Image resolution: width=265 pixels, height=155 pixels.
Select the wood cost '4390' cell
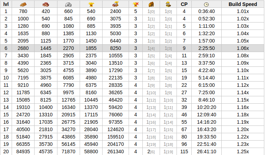[x=23, y=63]
